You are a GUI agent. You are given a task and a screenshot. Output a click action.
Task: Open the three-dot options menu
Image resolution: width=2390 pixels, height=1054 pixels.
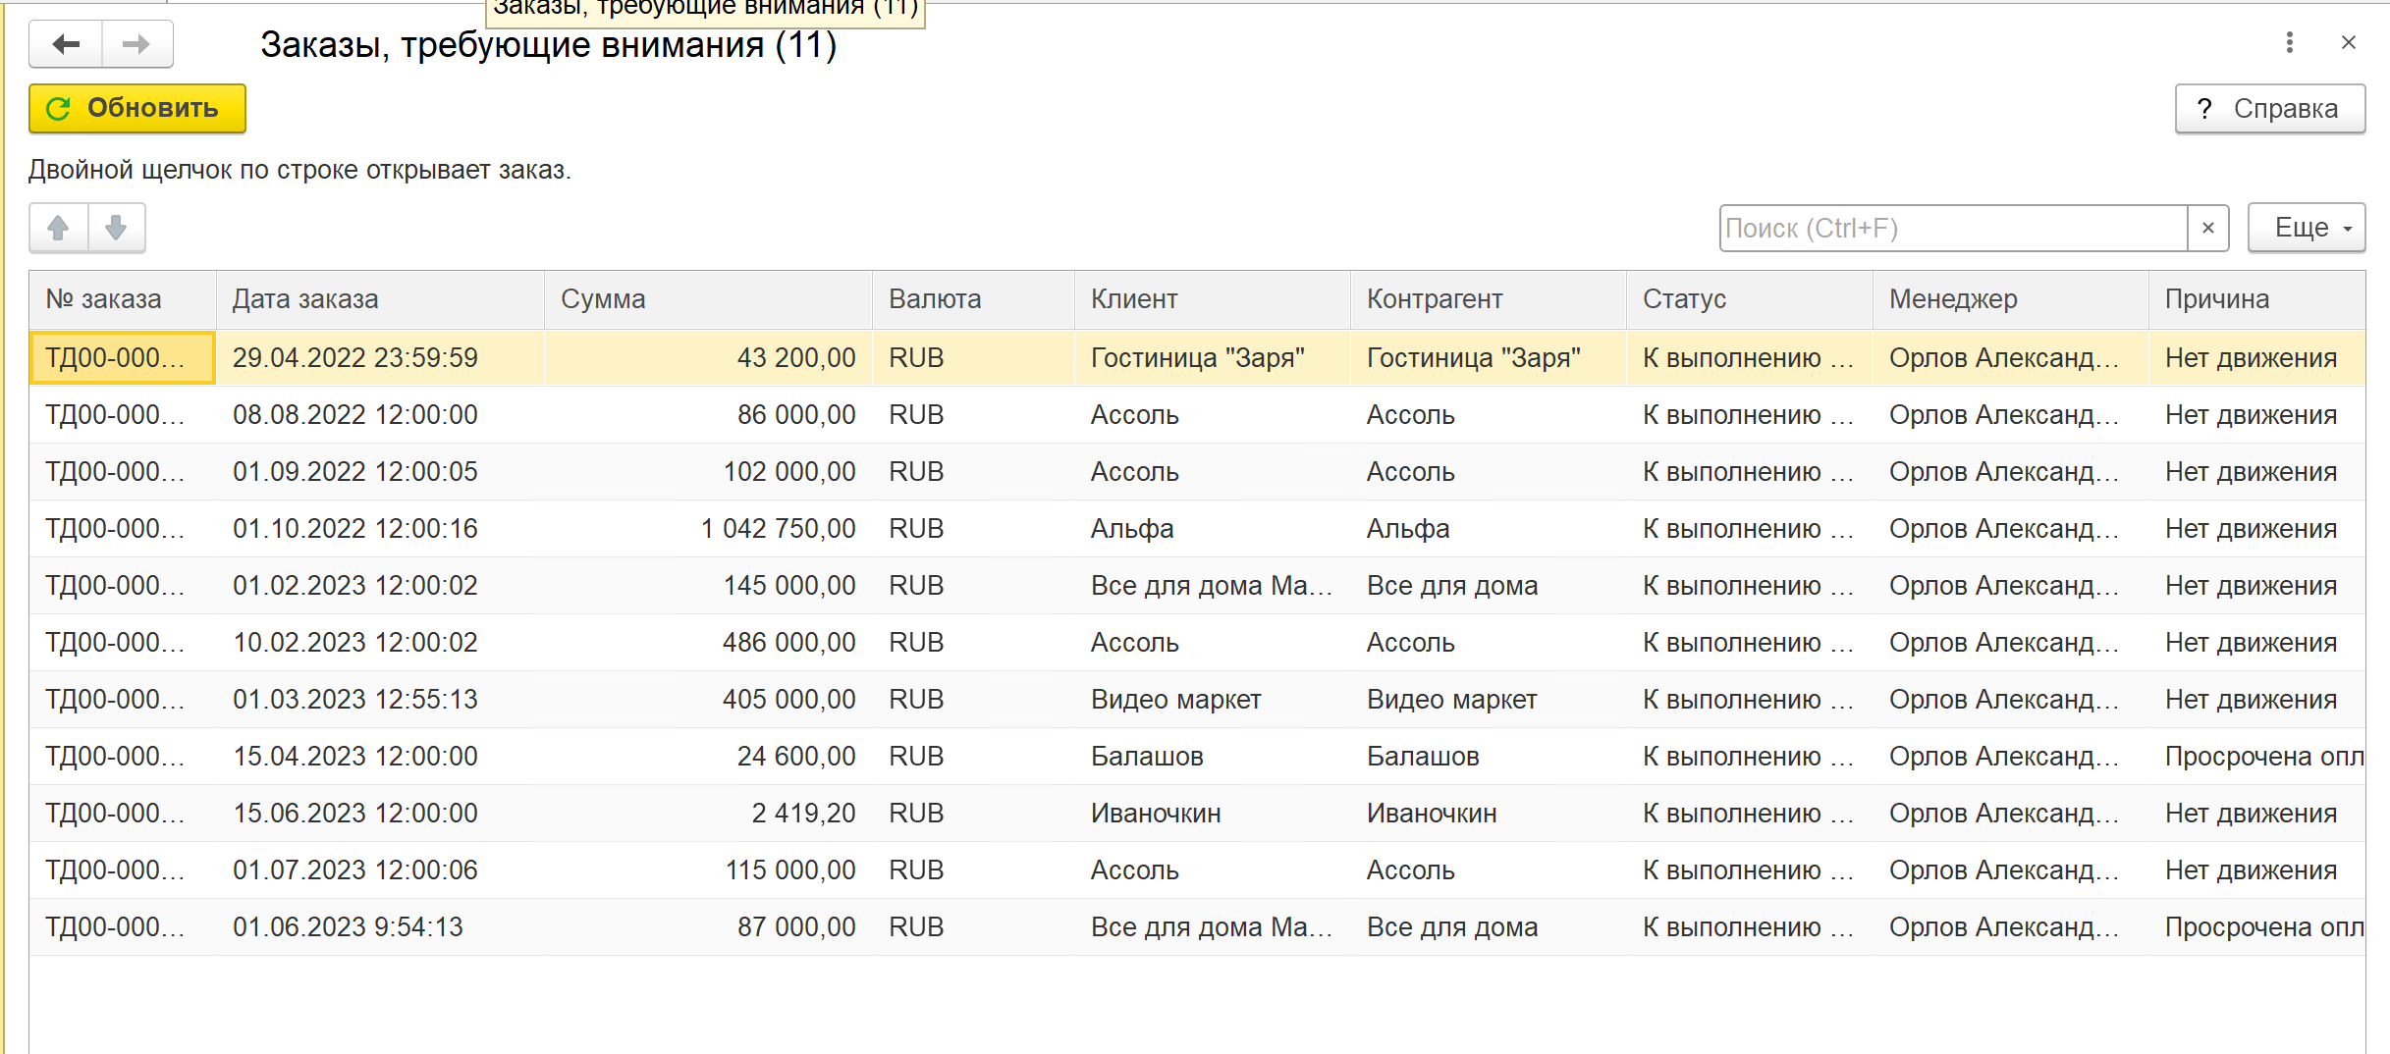tap(2289, 42)
